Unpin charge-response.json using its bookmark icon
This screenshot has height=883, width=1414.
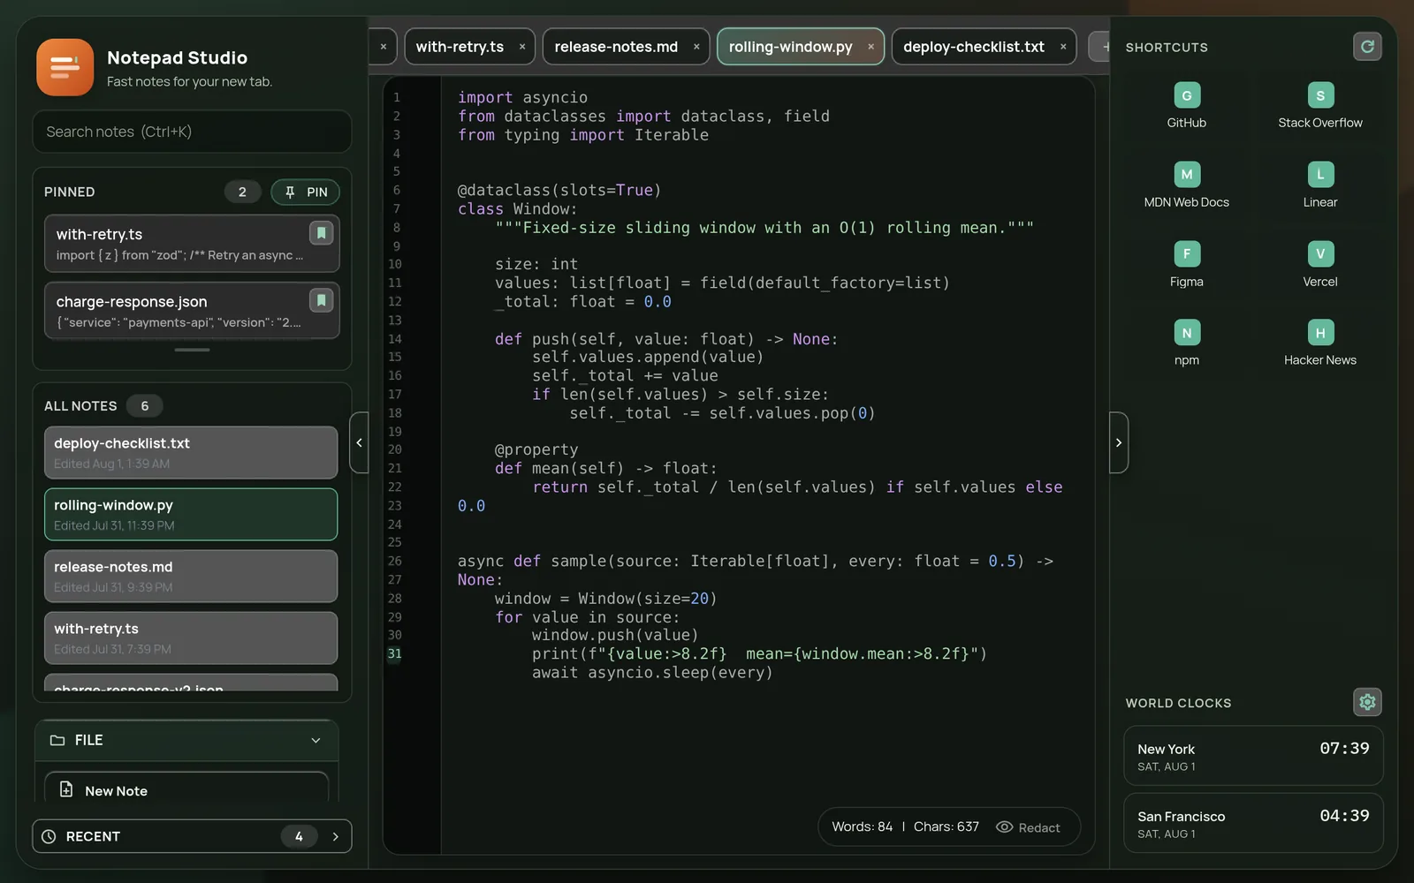coord(321,300)
